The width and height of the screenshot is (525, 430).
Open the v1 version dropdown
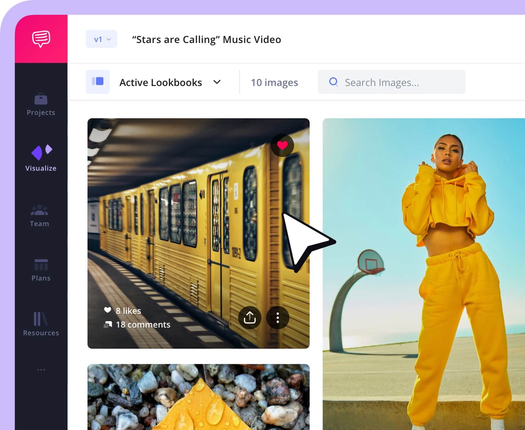coord(101,39)
